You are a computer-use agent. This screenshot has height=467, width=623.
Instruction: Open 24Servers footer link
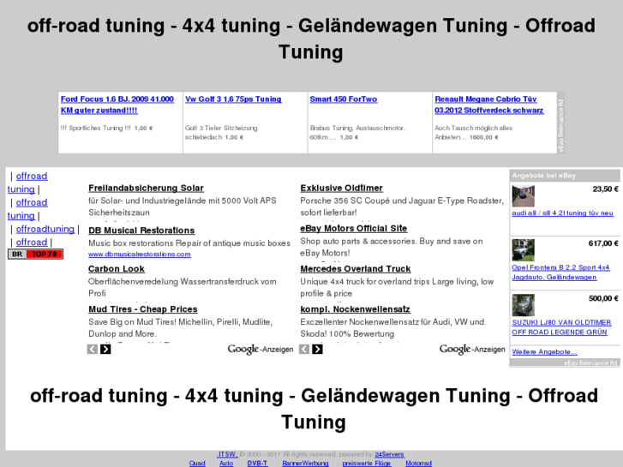(x=389, y=454)
